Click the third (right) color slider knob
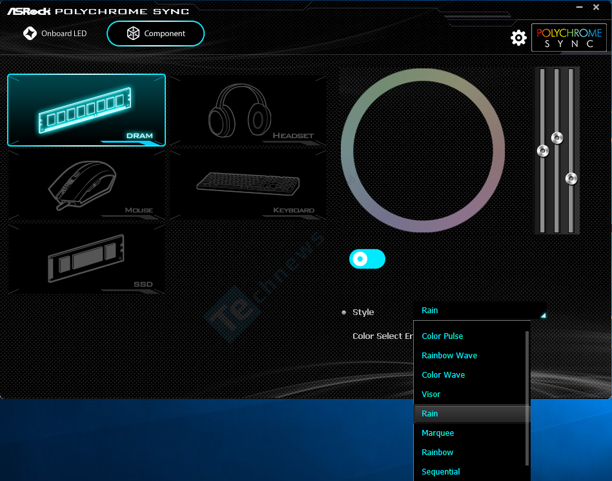The width and height of the screenshot is (612, 481). coord(571,179)
